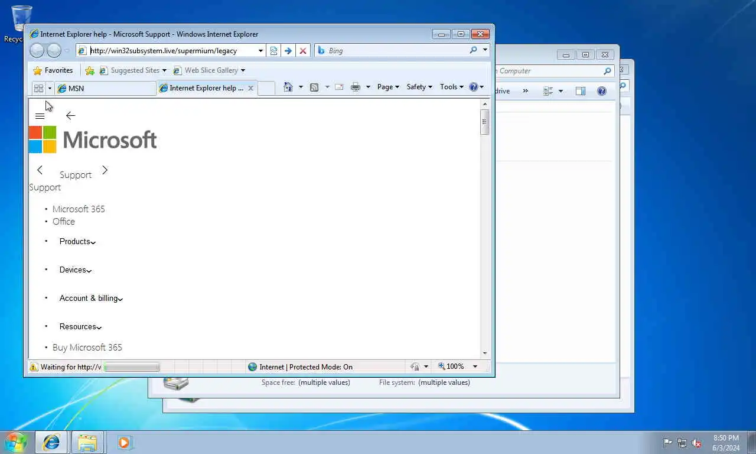Switch to the MSN tab
This screenshot has height=454, width=756.
click(105, 88)
